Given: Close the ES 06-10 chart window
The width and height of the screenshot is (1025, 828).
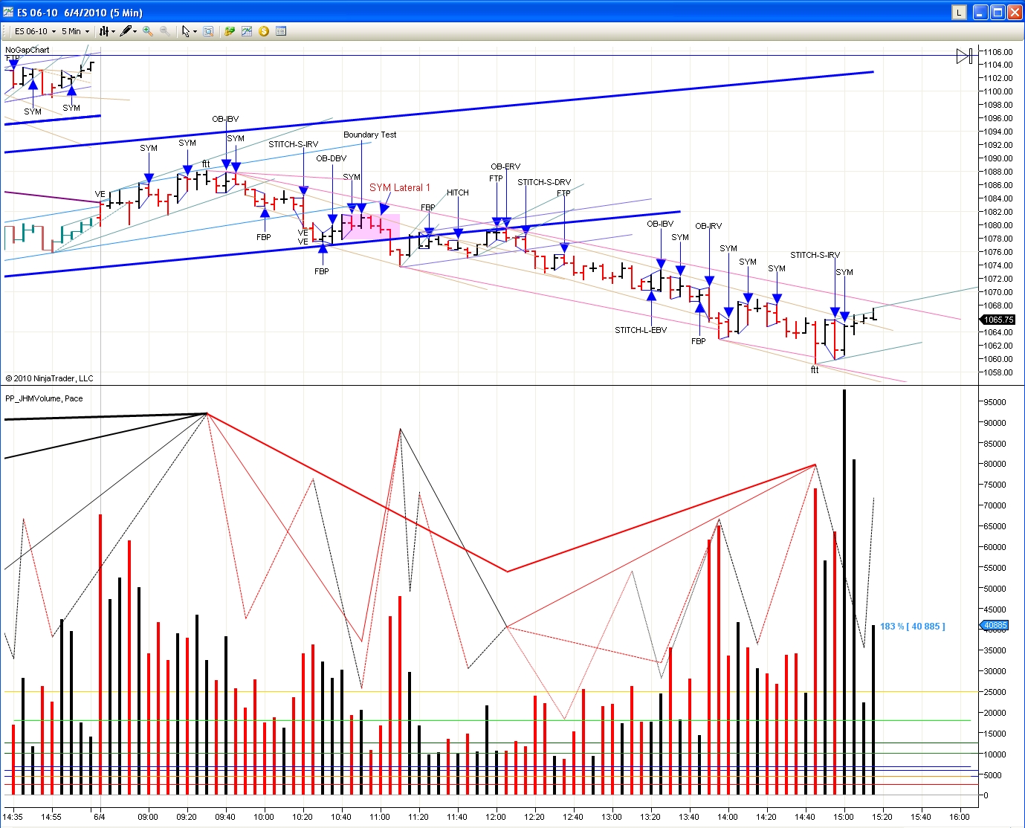Looking at the screenshot, I should click(x=1015, y=12).
